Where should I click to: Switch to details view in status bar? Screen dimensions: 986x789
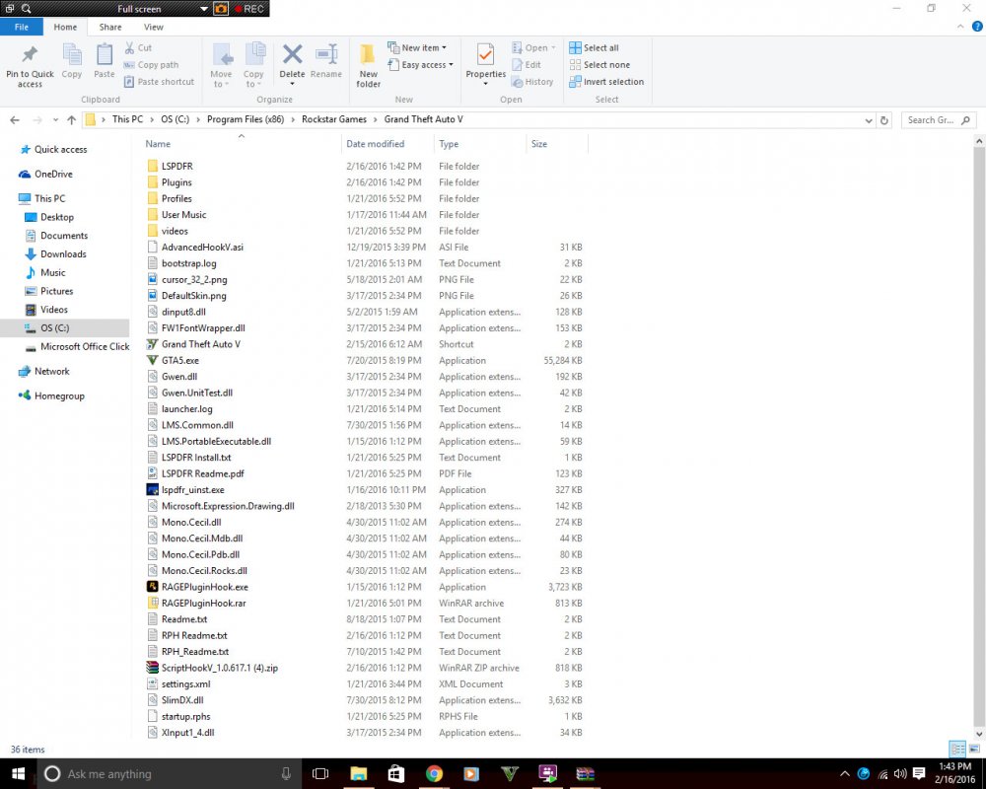coord(957,749)
